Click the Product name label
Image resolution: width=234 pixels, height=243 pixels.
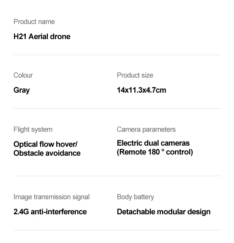[x=34, y=22]
